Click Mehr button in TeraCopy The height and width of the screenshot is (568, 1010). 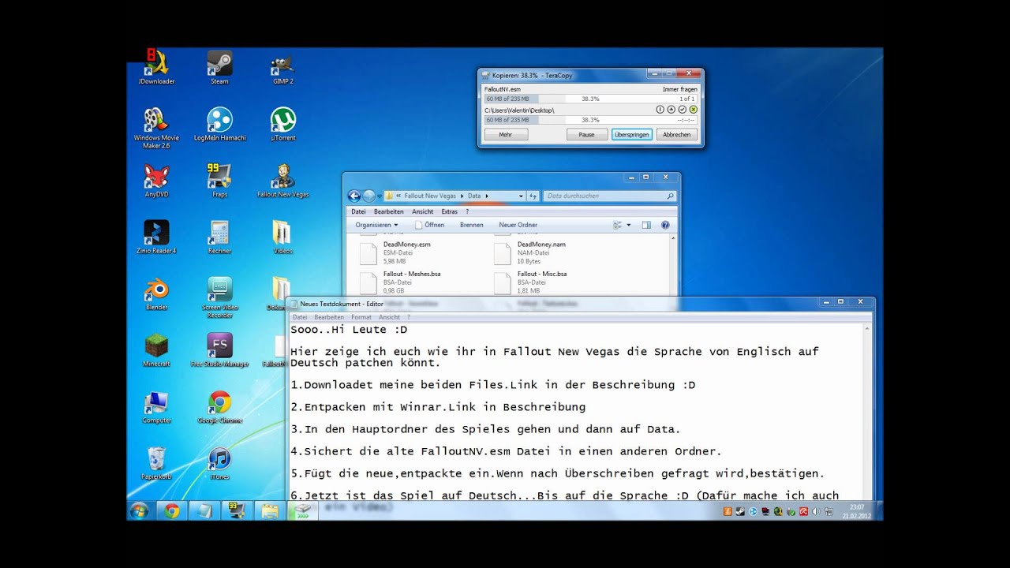505,135
